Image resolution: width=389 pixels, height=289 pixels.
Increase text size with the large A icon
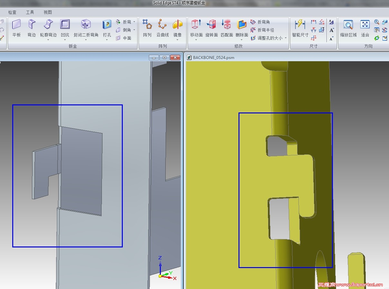[x=331, y=30]
